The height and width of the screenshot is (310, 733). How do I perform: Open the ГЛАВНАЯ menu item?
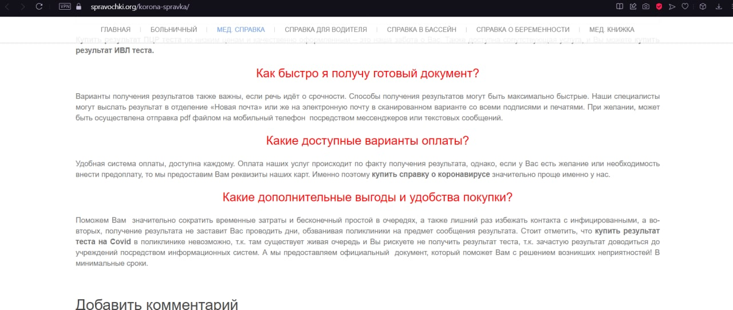point(115,30)
